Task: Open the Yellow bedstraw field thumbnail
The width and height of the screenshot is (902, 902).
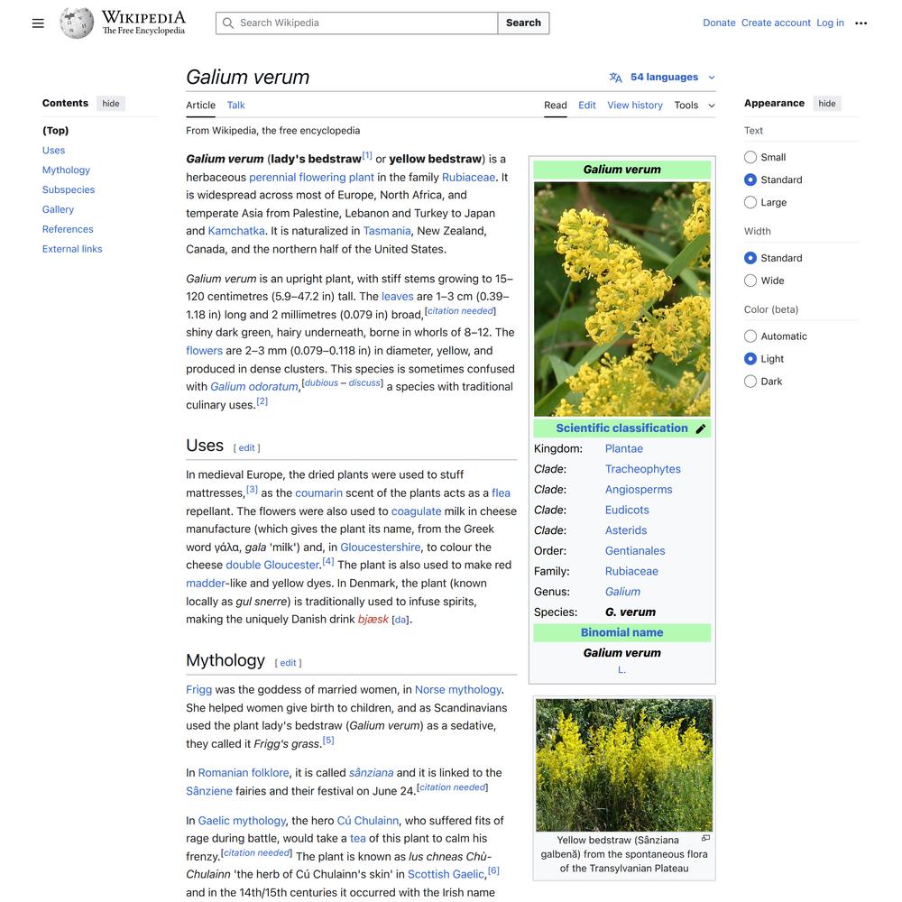Action: click(x=624, y=765)
